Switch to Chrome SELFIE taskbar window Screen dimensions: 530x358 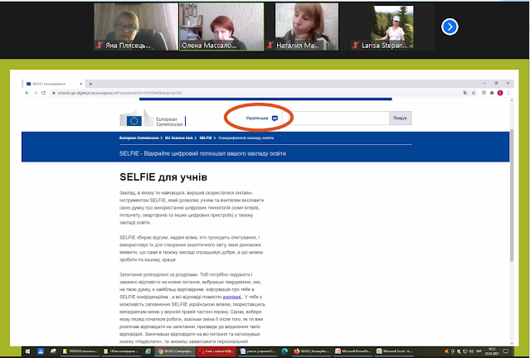(175, 351)
